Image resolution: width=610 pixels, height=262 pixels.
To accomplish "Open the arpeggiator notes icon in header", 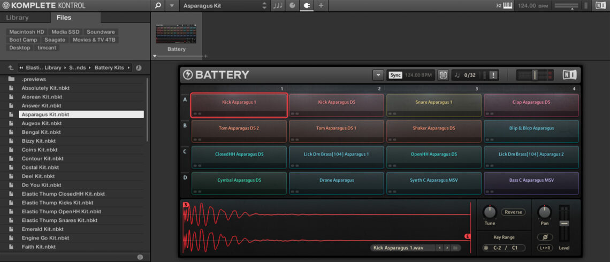I will [x=278, y=6].
